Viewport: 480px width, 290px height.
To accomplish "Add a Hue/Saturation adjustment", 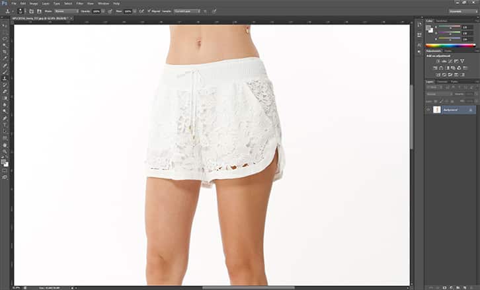I will [x=435, y=68].
